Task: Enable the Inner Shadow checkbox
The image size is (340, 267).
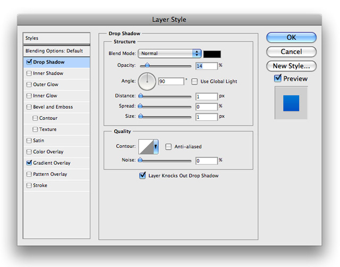Action: 29,73
